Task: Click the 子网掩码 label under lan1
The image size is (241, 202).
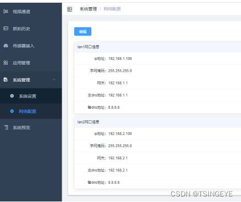Action: pos(97,71)
